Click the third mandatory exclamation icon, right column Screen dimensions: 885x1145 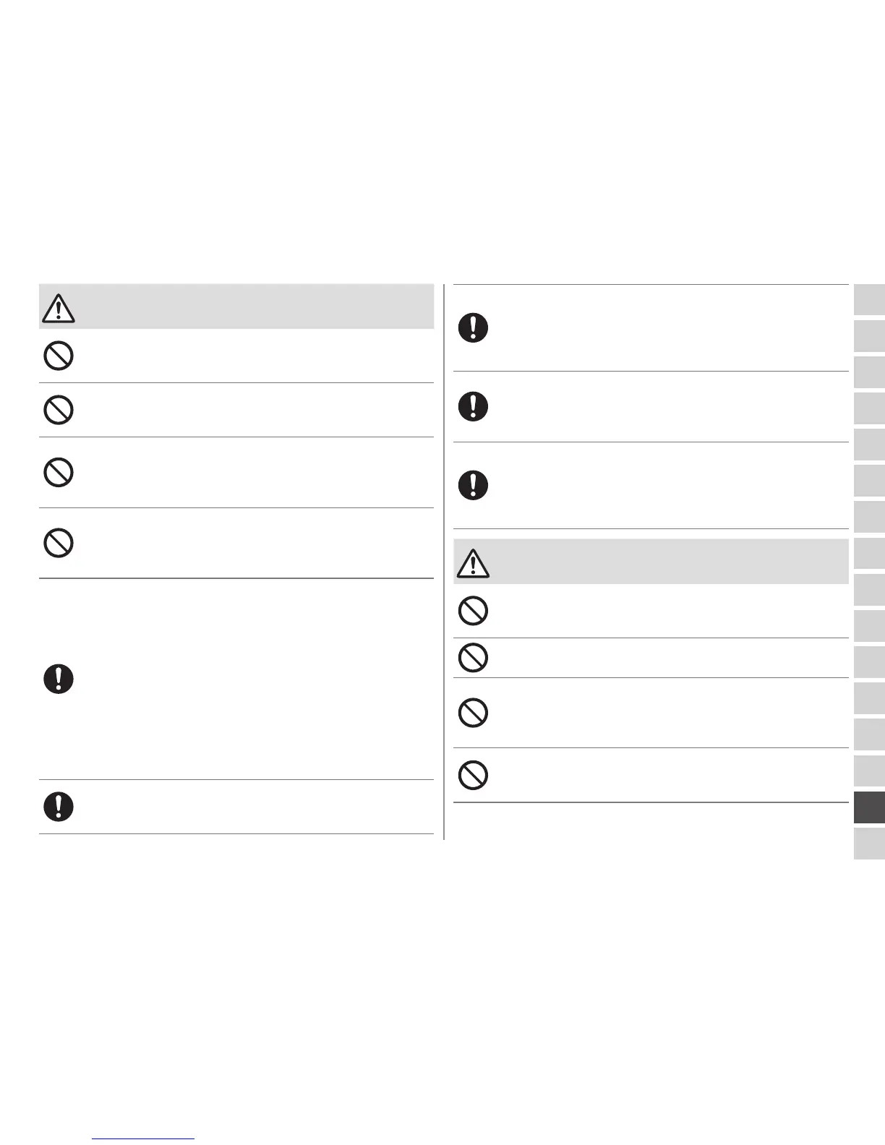click(473, 484)
